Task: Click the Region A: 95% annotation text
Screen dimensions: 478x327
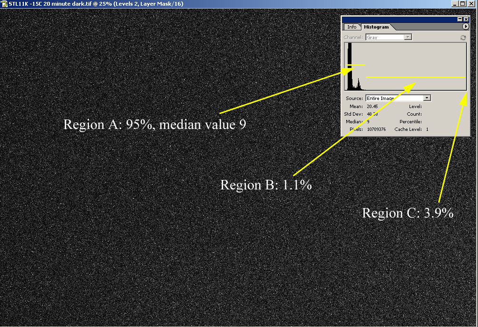Action: (155, 125)
